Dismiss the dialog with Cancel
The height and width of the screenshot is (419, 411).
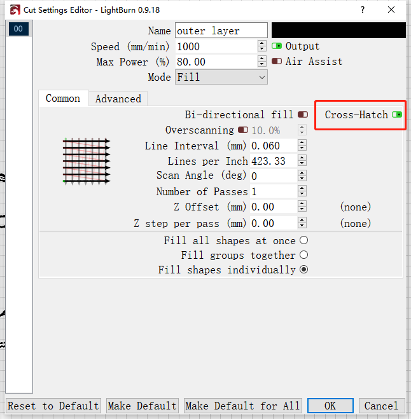click(381, 406)
